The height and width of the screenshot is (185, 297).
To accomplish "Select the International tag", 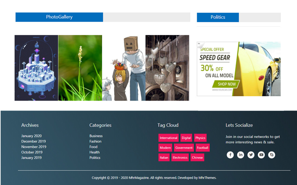I will point(168,138).
